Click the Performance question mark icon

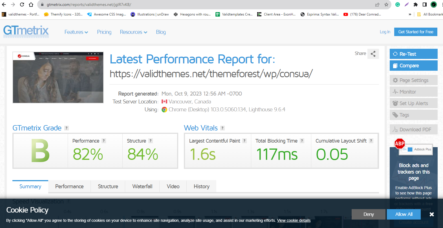[x=104, y=141]
